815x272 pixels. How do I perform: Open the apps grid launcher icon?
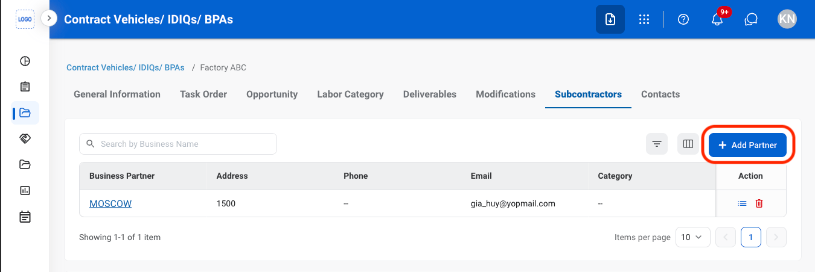pyautogui.click(x=644, y=19)
